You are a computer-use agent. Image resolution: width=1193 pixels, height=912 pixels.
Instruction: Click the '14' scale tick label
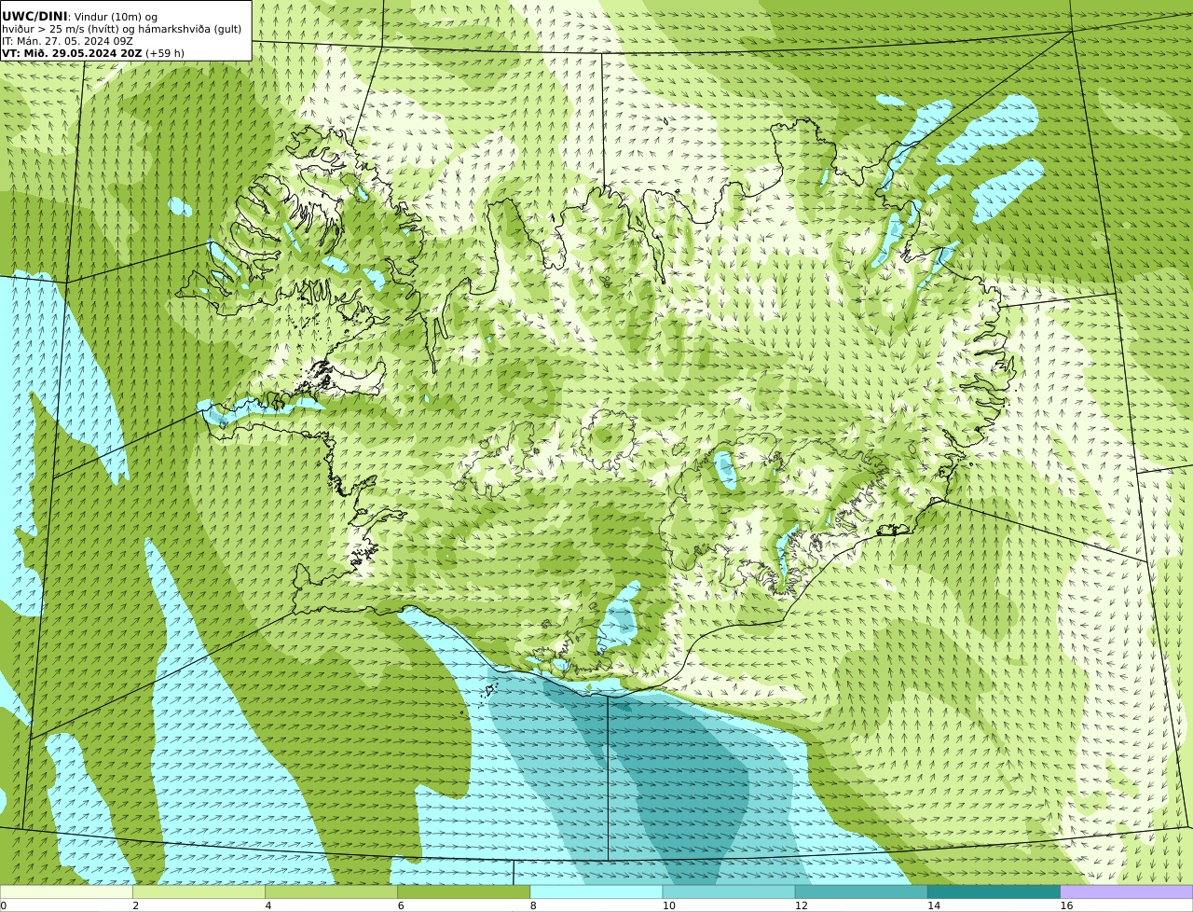point(934,905)
